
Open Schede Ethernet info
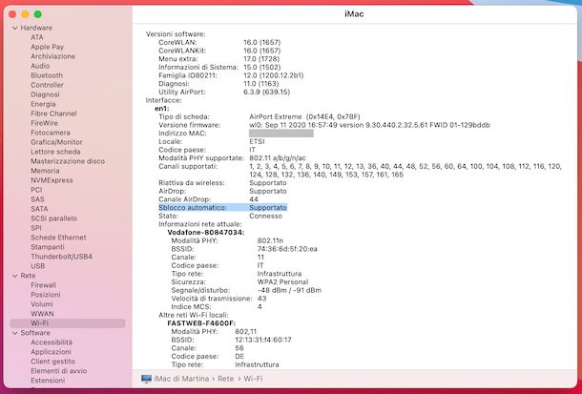58,238
